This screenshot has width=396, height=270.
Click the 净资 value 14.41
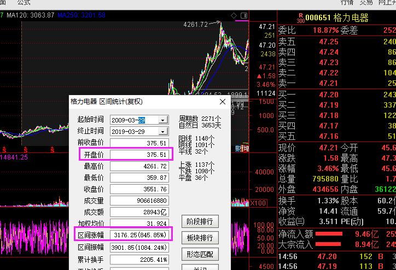329,211
